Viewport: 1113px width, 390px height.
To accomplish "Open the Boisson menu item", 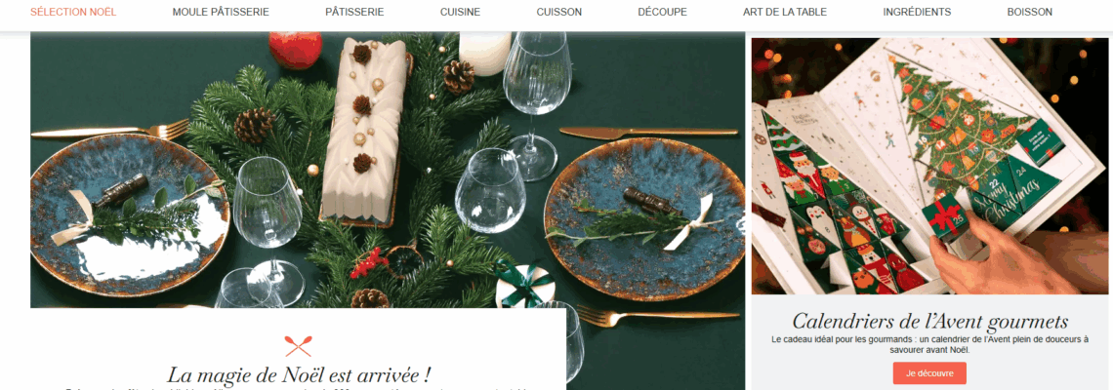I will pyautogui.click(x=1029, y=12).
